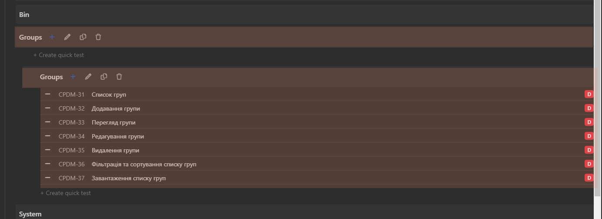Duplicate the top Groups suite
The width and height of the screenshot is (602, 219).
point(83,37)
